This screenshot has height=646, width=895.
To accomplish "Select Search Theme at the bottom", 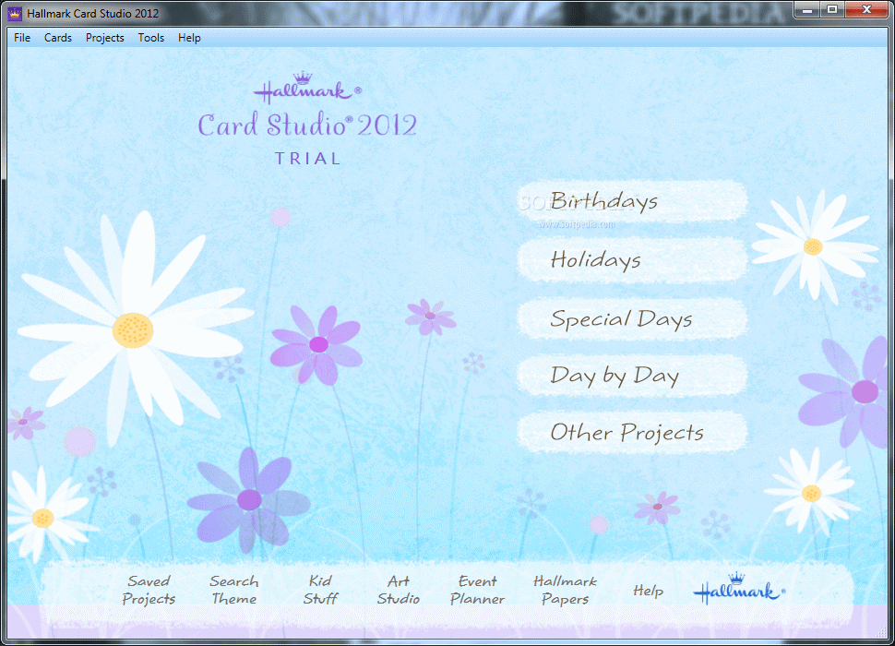I will 233,590.
